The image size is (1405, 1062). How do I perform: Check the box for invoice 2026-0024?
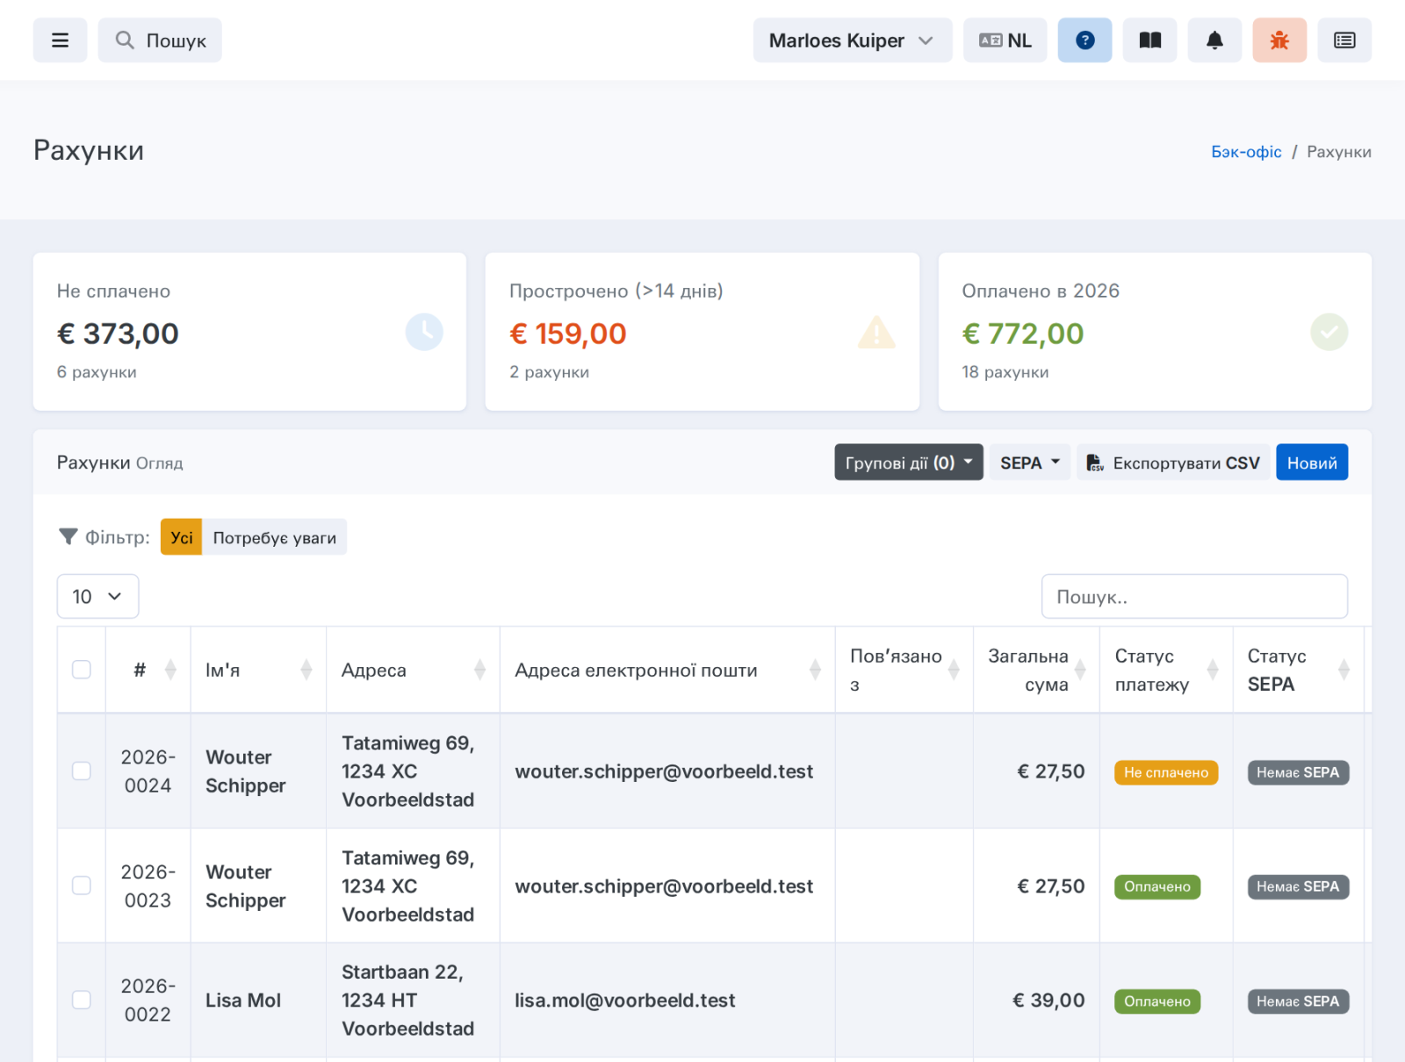point(82,771)
